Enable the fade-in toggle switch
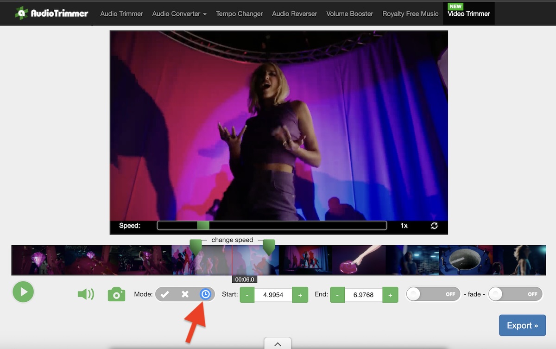 (433, 294)
